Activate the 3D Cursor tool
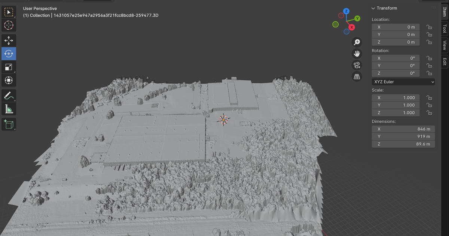449x236 pixels. [x=9, y=25]
